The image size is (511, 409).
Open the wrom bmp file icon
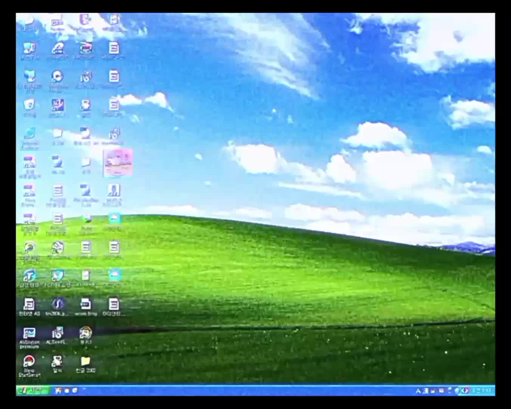click(x=85, y=307)
